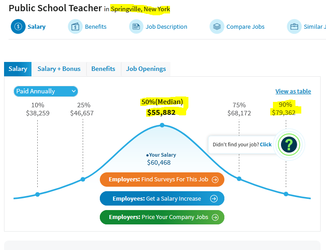Click Employees: Get a Salary Increase button
The width and height of the screenshot is (326, 250).
[x=162, y=198]
